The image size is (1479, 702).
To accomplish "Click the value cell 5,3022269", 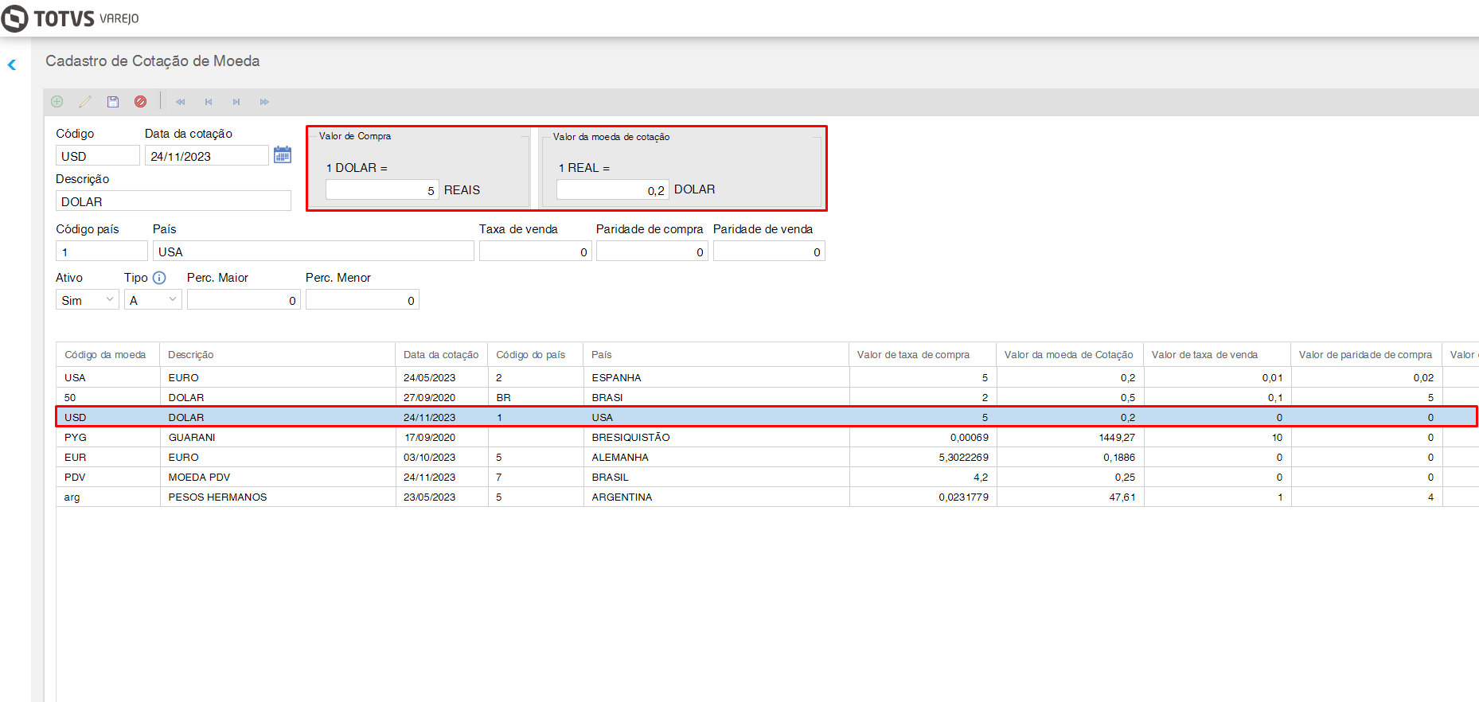I will [x=923, y=457].
